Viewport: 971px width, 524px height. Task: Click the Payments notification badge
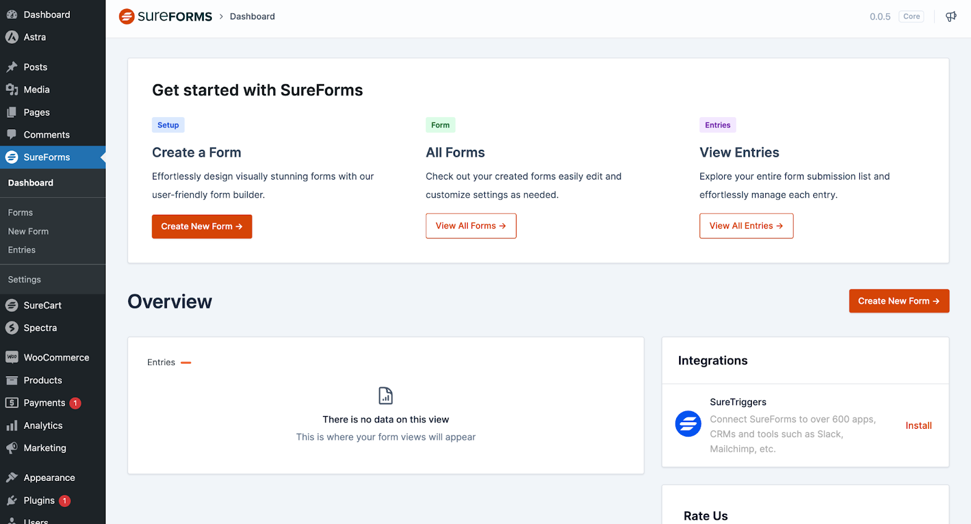[75, 403]
